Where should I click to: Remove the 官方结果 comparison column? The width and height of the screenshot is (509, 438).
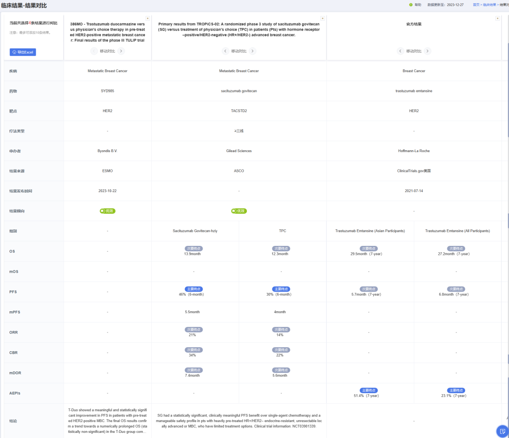pyautogui.click(x=498, y=18)
